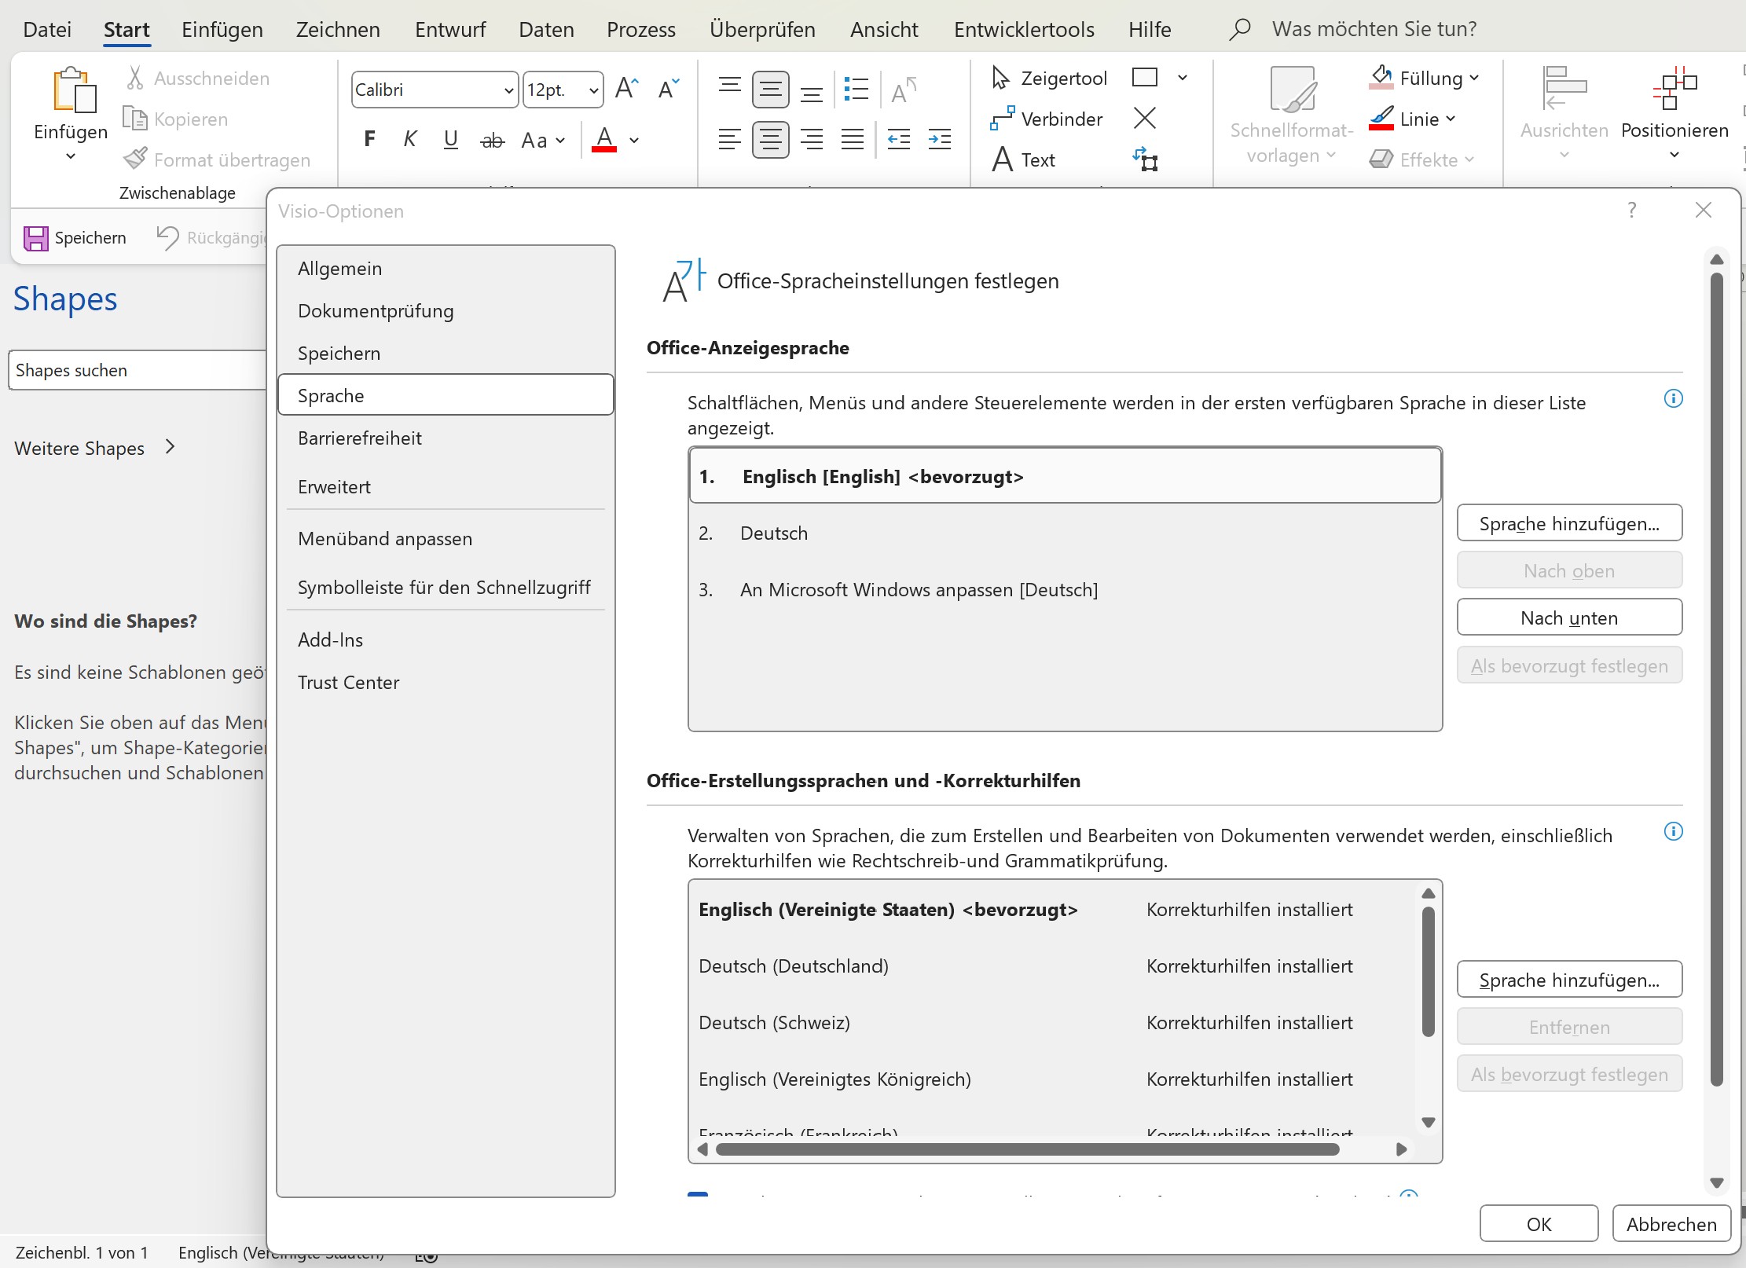Toggle bold (F) formatting
The width and height of the screenshot is (1746, 1268).
click(x=369, y=140)
